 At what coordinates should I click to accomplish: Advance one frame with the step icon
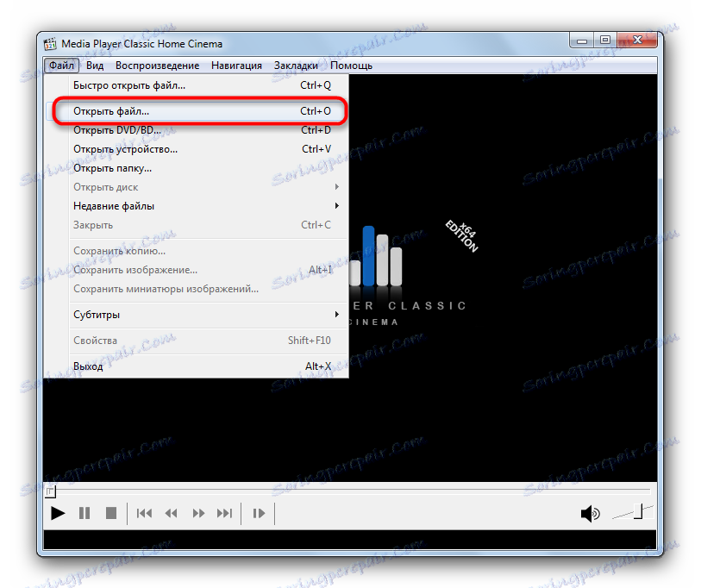[x=258, y=513]
